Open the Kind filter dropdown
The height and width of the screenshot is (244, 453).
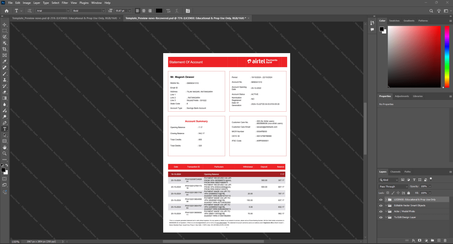pos(389,180)
